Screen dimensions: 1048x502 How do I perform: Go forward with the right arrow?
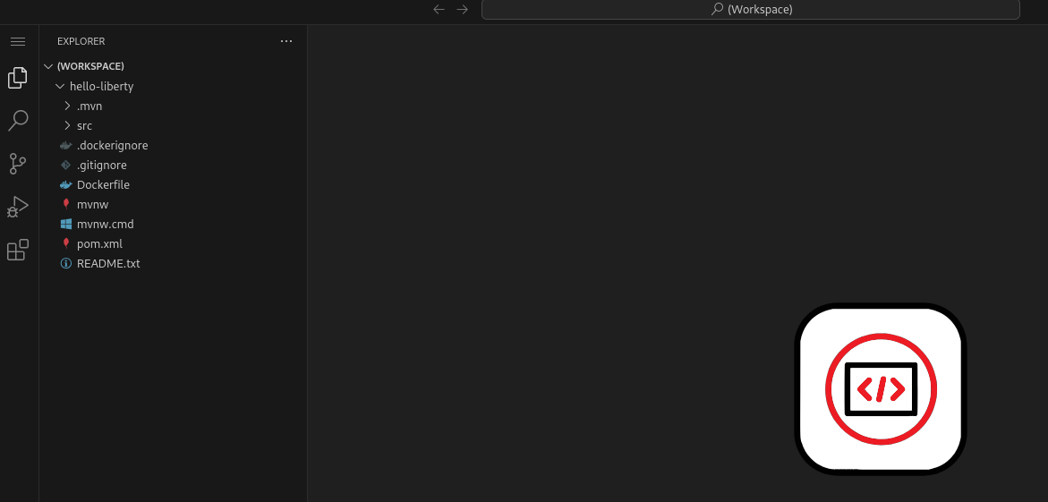coord(463,9)
